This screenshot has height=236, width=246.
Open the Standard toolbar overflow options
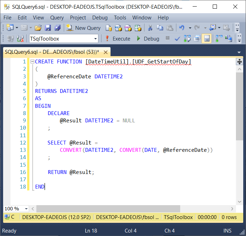coord(237,28)
